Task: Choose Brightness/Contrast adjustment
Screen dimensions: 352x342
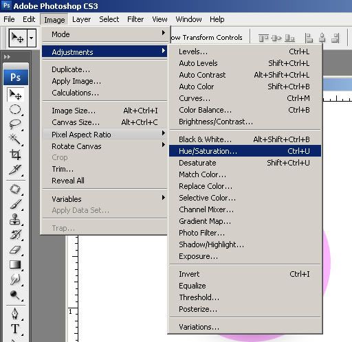Action: [245, 122]
